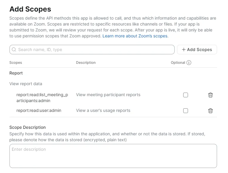Click View meeting participant reports description
This screenshot has height=173, width=228.
pos(108,95)
